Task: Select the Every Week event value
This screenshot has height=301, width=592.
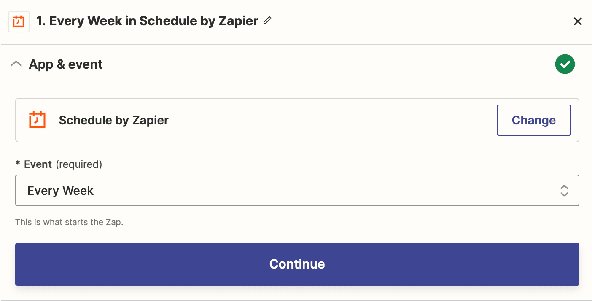Action: (x=60, y=190)
